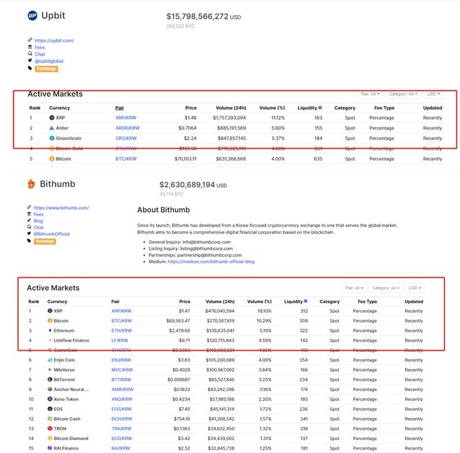Open the ANW/KRW pair link

click(123, 390)
